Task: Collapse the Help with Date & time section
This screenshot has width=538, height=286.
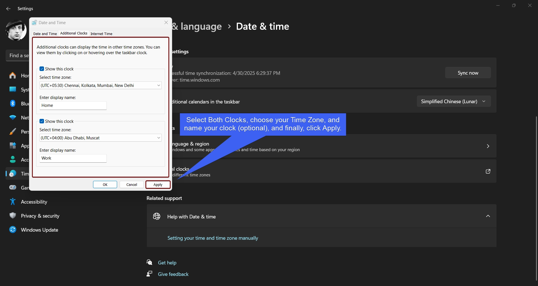Action: pos(488,216)
